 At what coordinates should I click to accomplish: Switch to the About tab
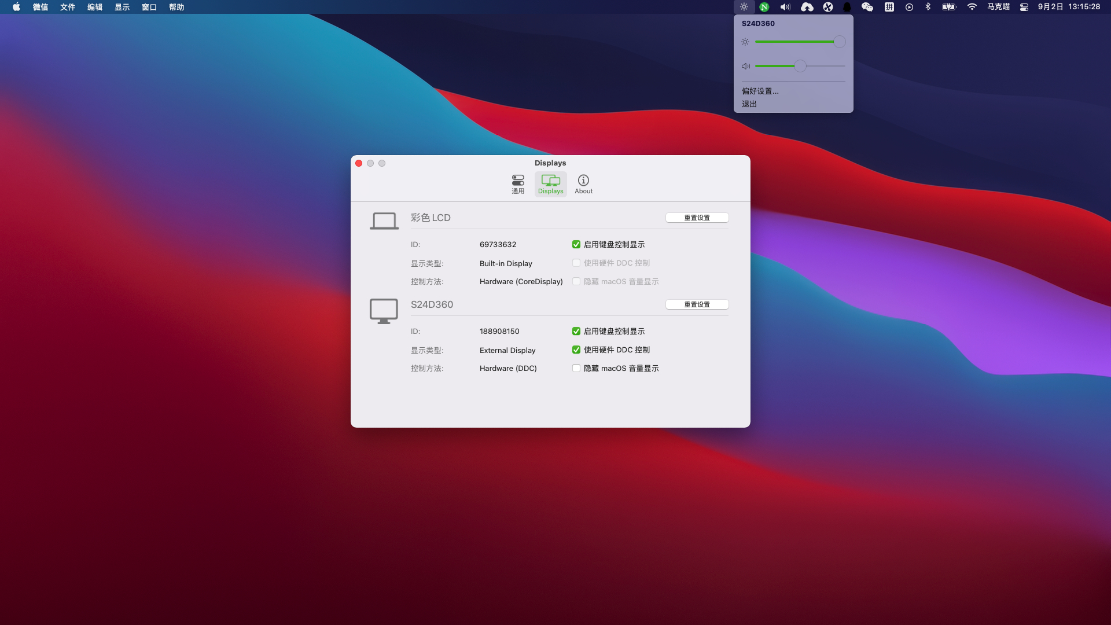tap(583, 184)
